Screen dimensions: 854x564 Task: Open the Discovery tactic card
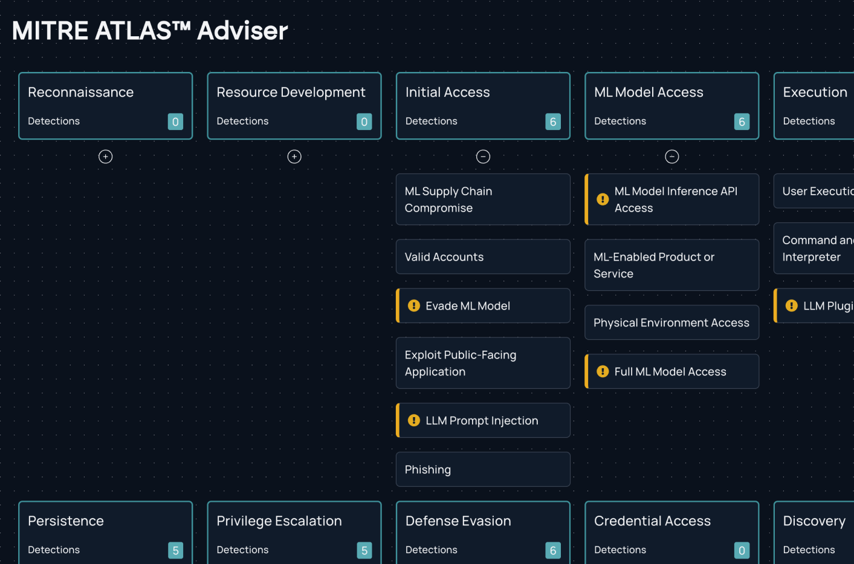pos(814,533)
